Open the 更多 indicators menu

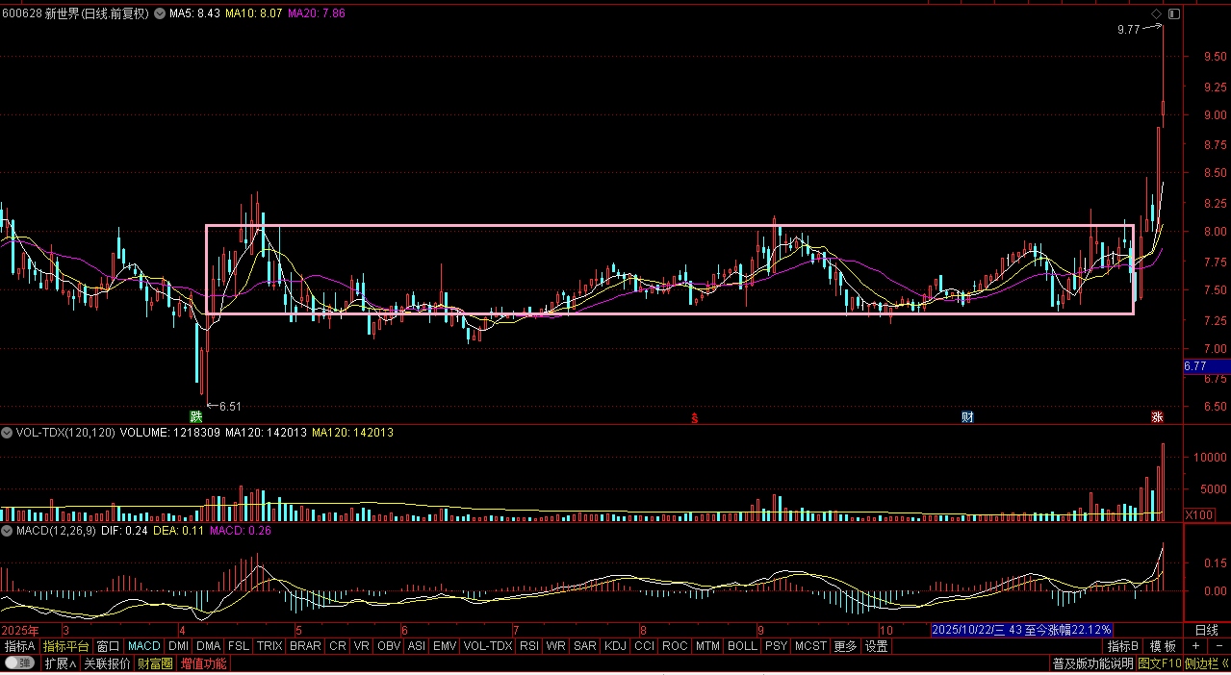pyautogui.click(x=845, y=646)
